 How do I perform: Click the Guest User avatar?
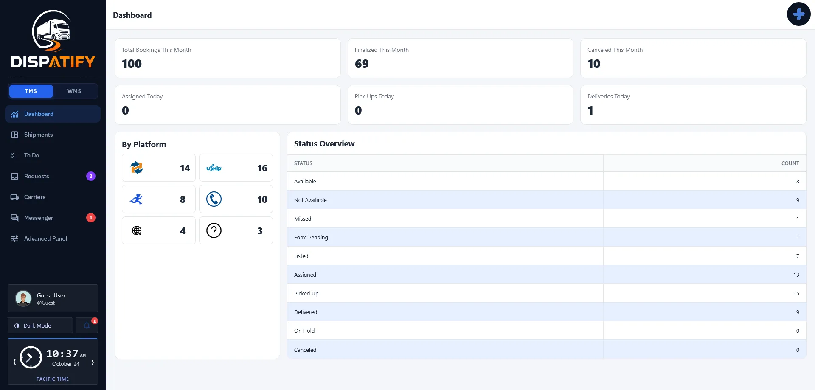(x=23, y=298)
